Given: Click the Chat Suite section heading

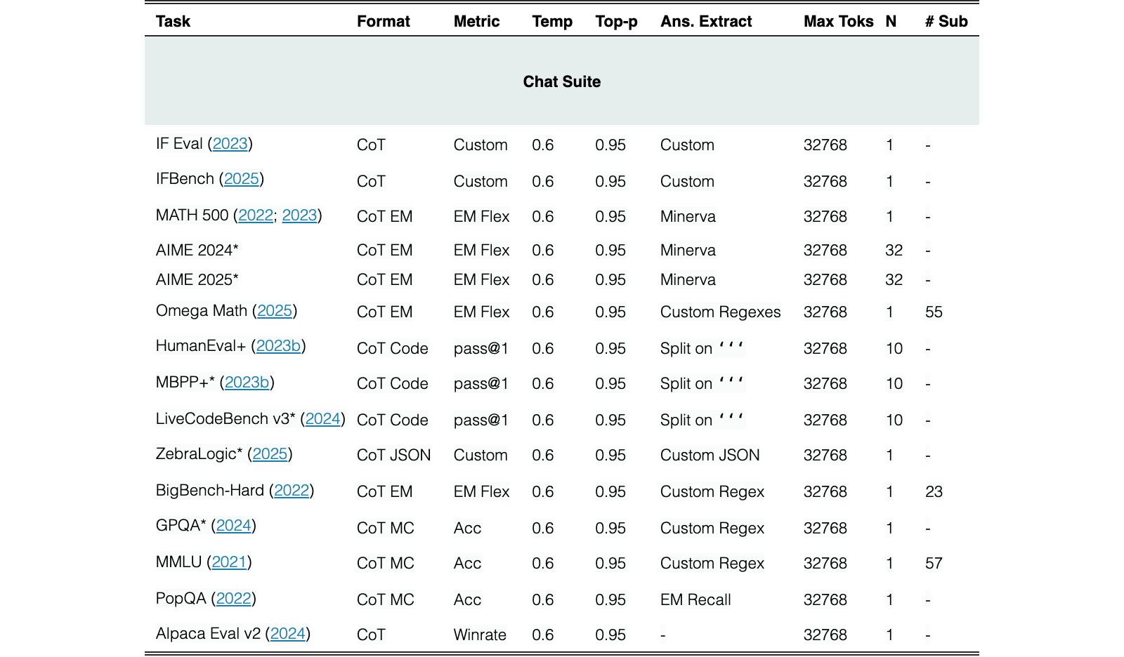Looking at the screenshot, I should [x=562, y=81].
